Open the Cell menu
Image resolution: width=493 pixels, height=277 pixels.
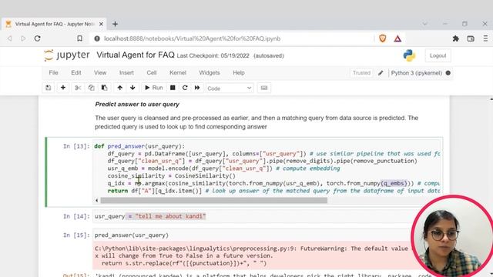click(152, 72)
